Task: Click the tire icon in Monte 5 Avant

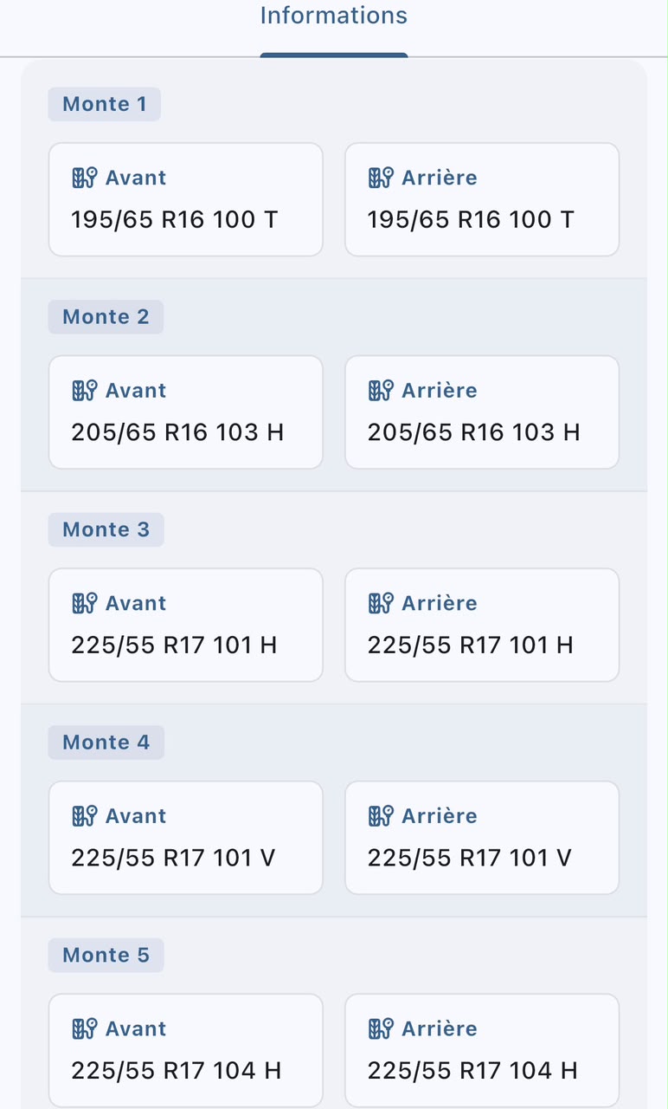Action: 84,1028
